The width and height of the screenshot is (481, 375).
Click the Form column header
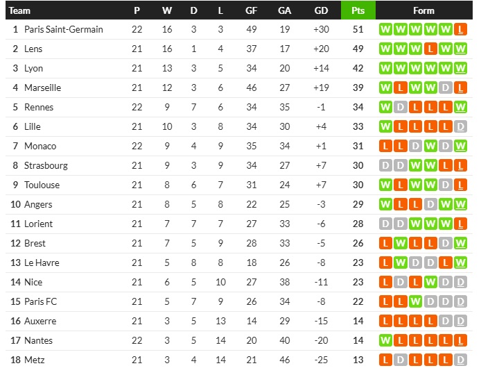[423, 10]
